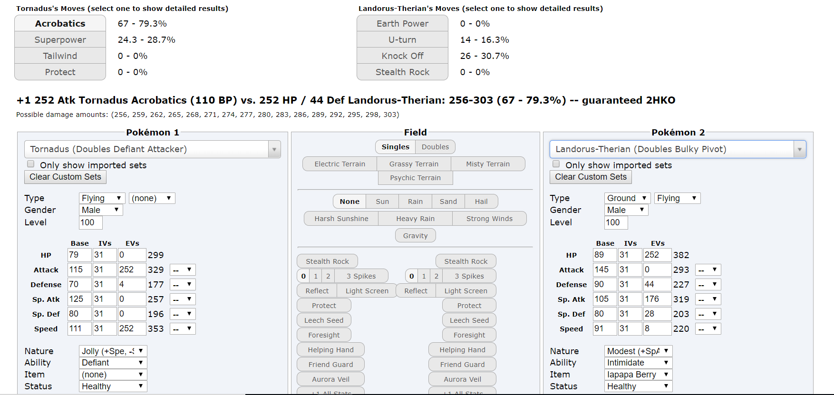Open the Landorus-Therian set selector dropdown
834x395 pixels.
tap(678, 149)
